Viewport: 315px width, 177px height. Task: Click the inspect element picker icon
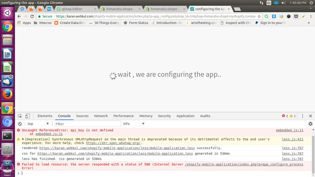click(x=20, y=116)
